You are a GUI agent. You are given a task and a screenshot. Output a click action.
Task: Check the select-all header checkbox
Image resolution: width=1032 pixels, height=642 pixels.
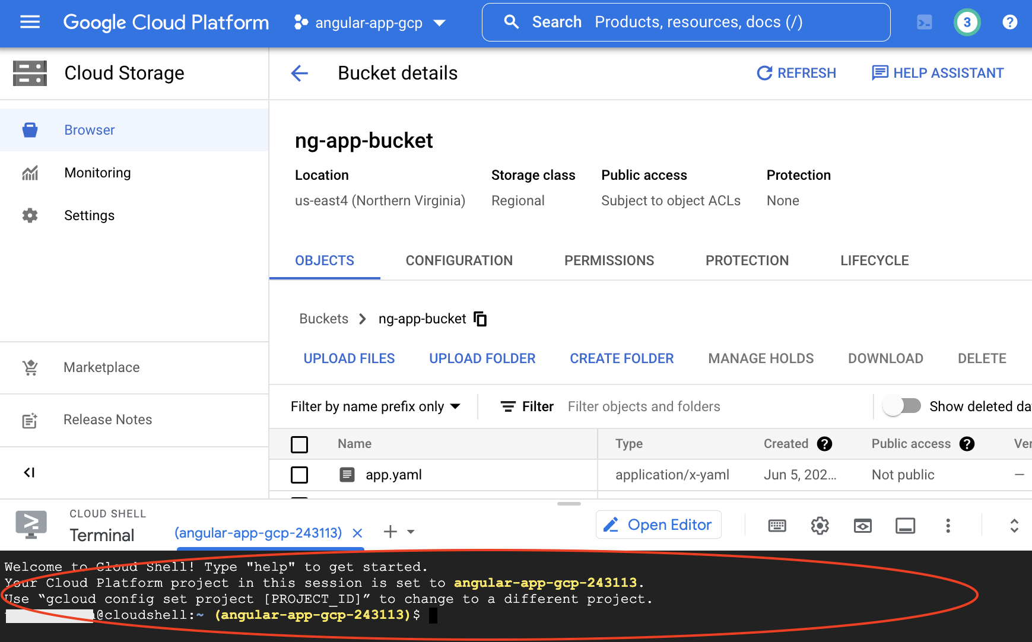coord(300,444)
